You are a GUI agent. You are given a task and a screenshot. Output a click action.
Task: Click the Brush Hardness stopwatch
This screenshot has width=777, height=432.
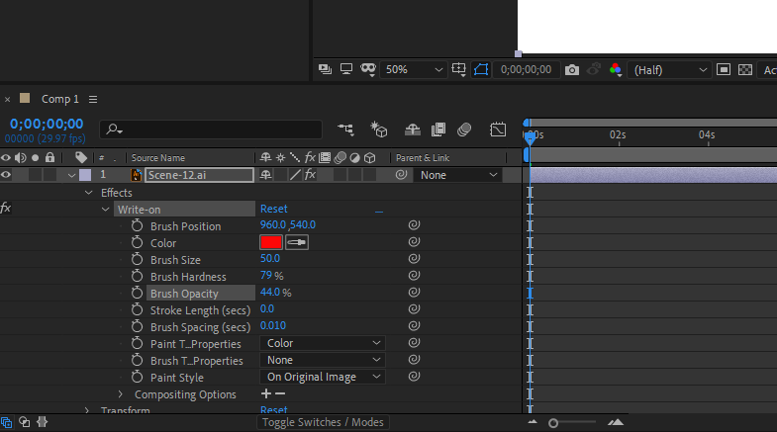pos(137,277)
